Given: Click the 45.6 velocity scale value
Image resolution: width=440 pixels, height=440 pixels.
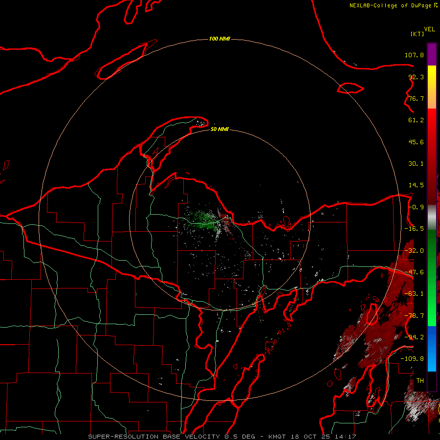Looking at the screenshot, I should click(416, 142).
